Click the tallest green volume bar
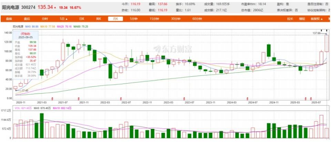Viewport: 331px width, 142px height. coord(42,125)
